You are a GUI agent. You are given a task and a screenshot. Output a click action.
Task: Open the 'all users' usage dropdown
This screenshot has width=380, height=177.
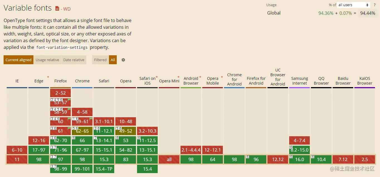click(354, 5)
